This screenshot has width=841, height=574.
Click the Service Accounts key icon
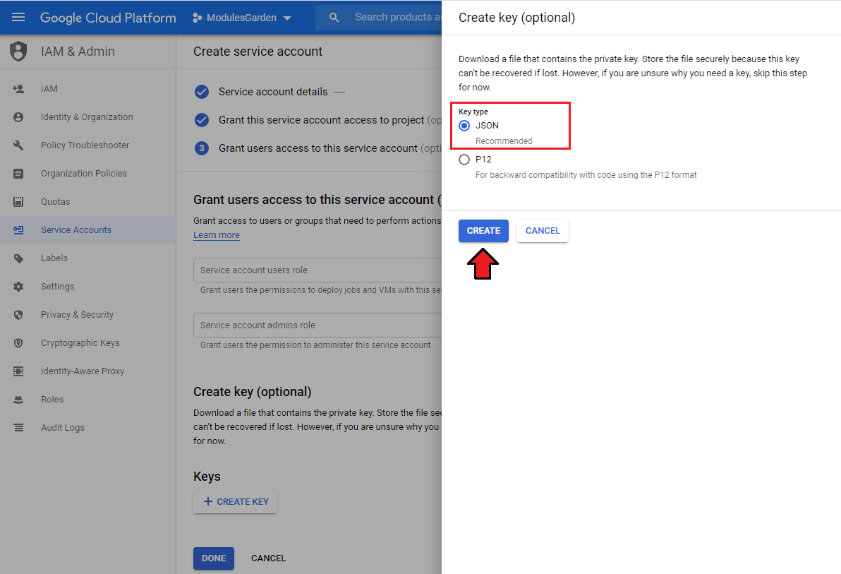click(x=18, y=230)
